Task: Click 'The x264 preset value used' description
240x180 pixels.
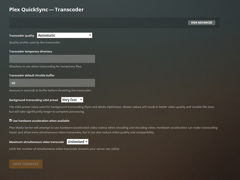Action: pyautogui.click(x=112, y=109)
